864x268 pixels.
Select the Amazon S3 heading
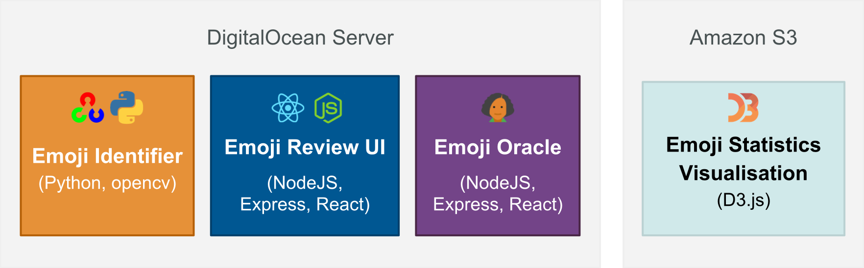[743, 38]
